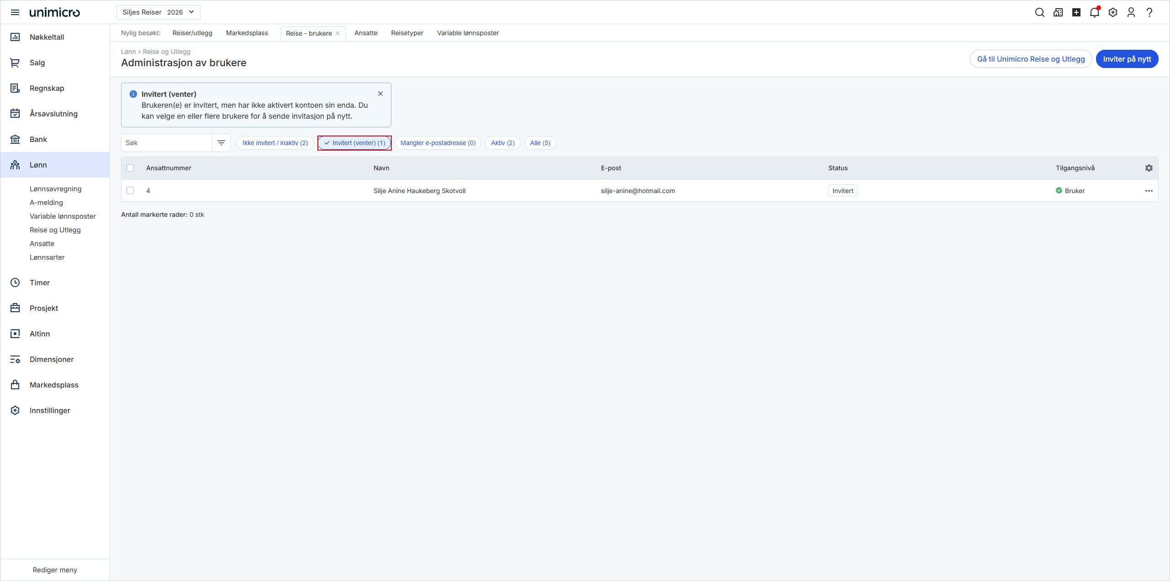This screenshot has width=1170, height=581.
Task: Click the plus create-new icon
Action: pos(1076,12)
